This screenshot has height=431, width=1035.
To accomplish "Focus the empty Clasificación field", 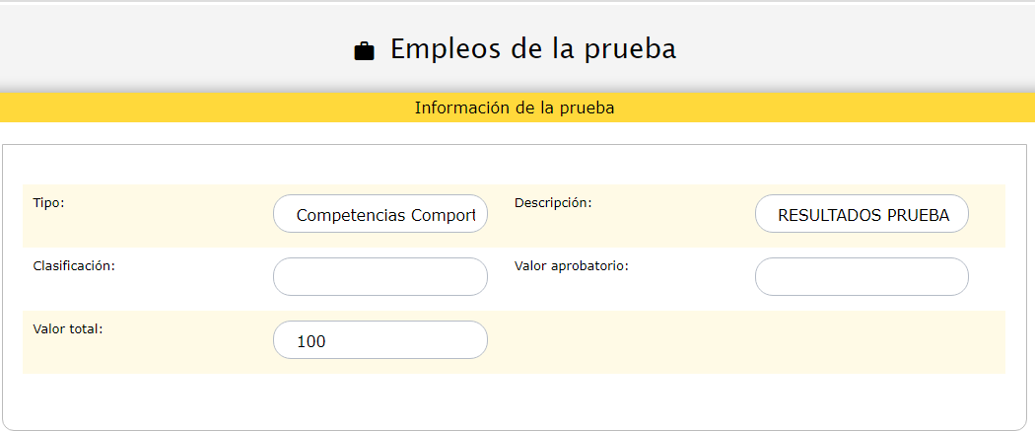I will [380, 277].
